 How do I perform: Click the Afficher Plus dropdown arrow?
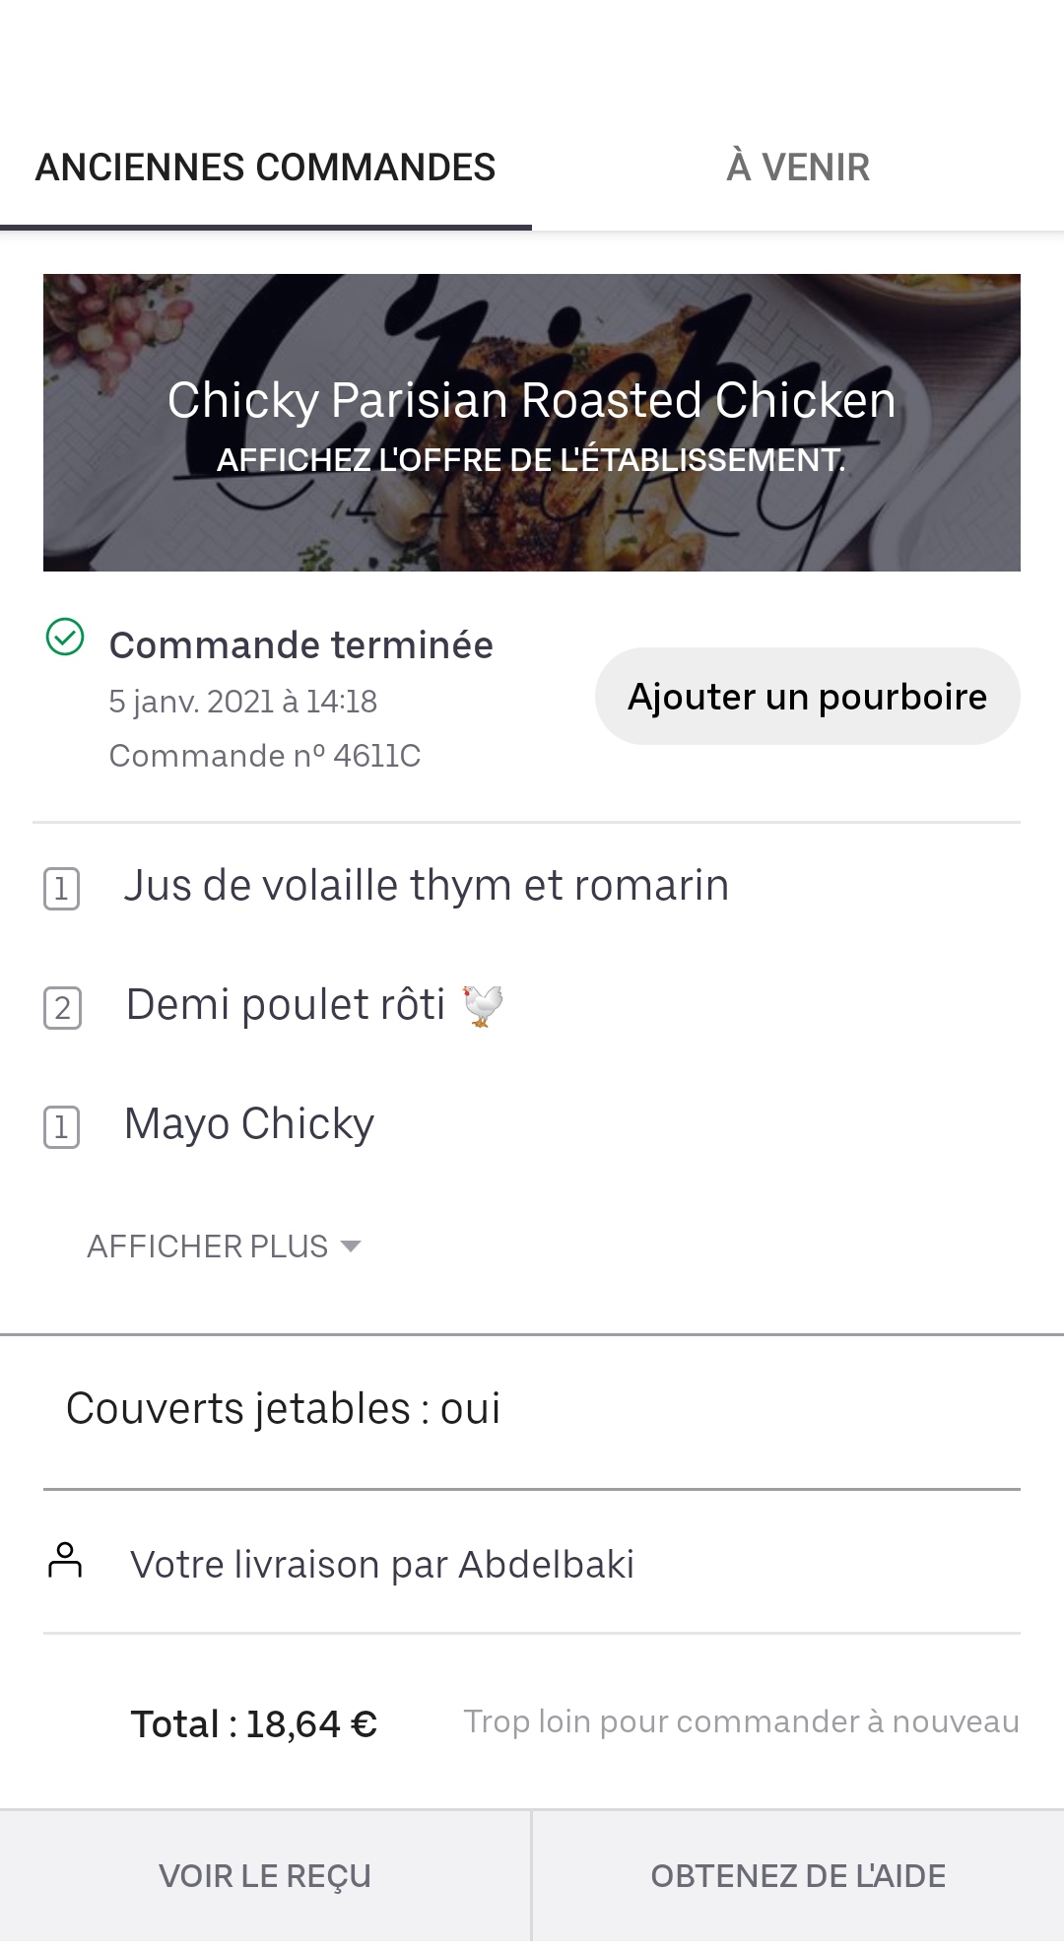pos(351,1247)
